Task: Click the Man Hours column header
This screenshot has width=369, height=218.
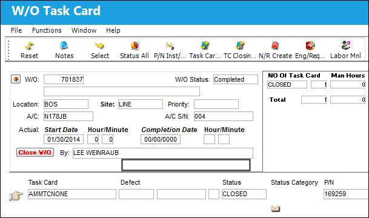Action: [x=348, y=76]
